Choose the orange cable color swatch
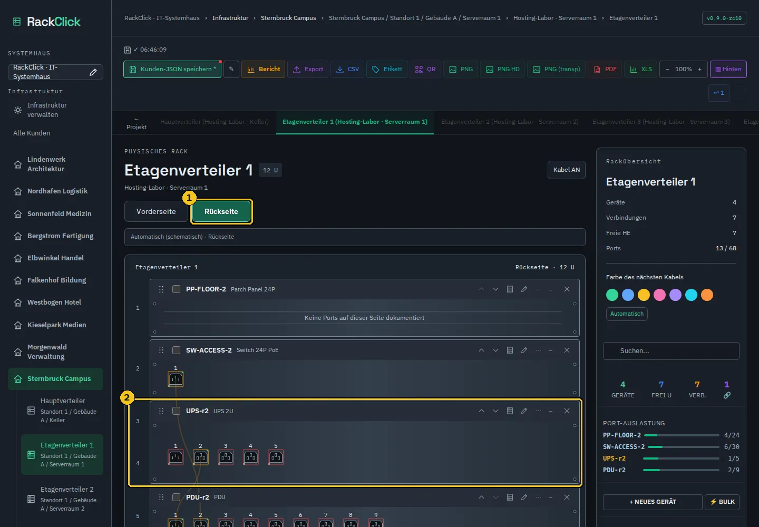Image resolution: width=759 pixels, height=527 pixels. click(x=707, y=295)
